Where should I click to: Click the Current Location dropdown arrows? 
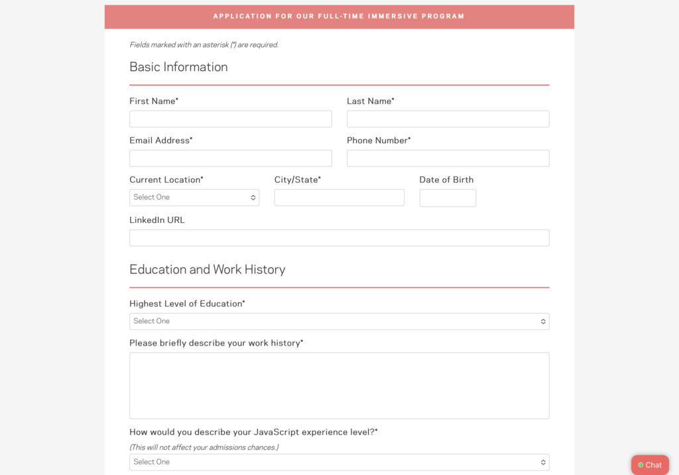coord(253,198)
